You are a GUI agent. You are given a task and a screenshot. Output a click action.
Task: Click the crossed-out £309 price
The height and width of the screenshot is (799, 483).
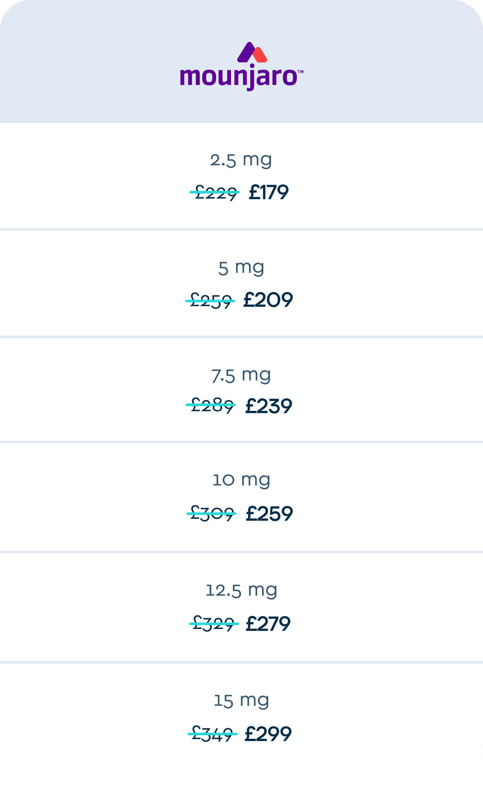click(211, 513)
